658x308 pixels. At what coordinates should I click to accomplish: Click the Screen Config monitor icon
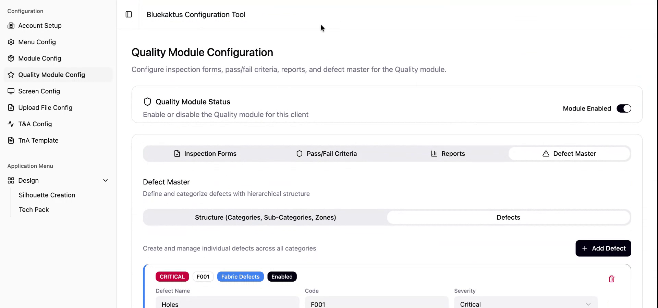click(11, 91)
